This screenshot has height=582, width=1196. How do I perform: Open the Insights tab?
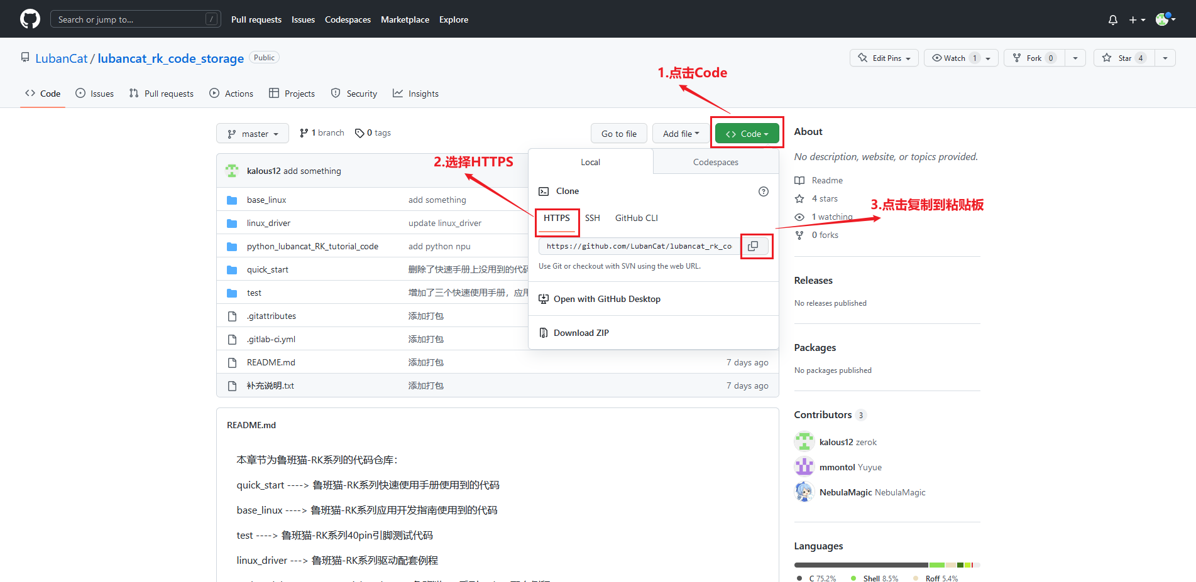(416, 94)
